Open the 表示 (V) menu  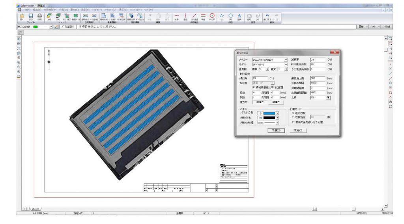click(123, 10)
